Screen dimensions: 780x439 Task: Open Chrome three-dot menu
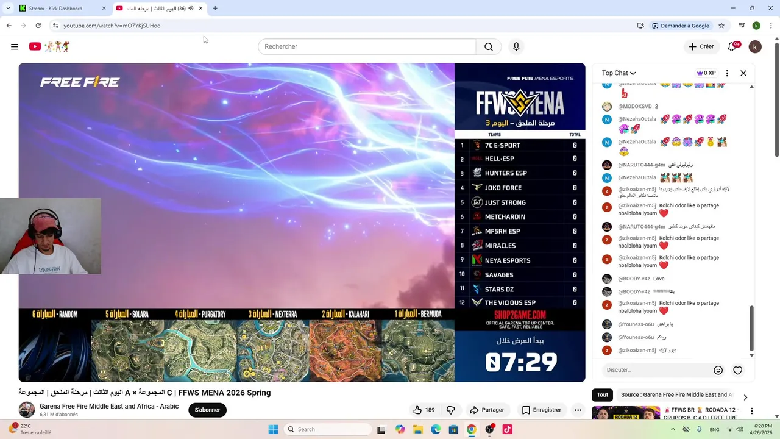tap(771, 26)
